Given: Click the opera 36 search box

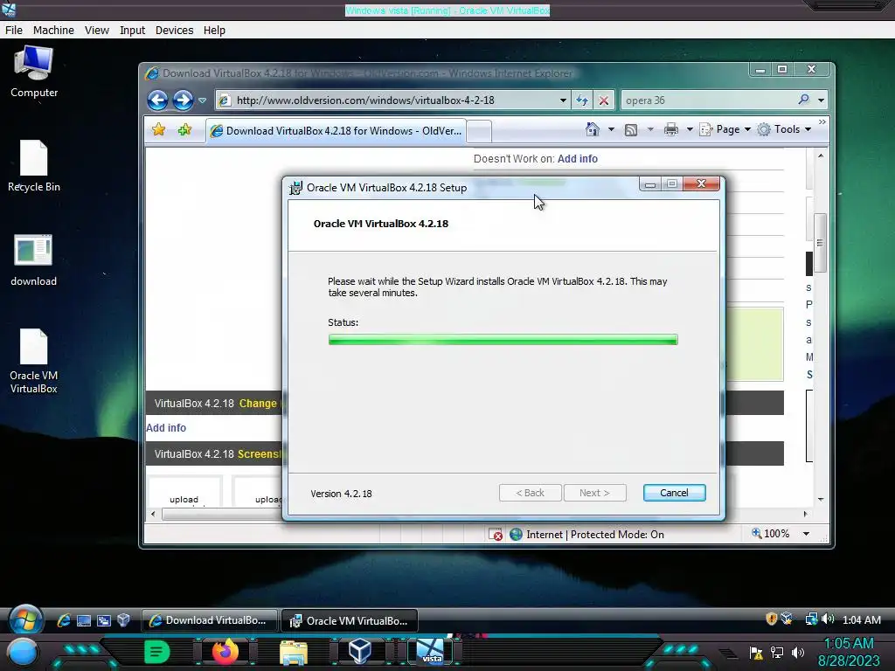Looking at the screenshot, I should click(x=708, y=100).
